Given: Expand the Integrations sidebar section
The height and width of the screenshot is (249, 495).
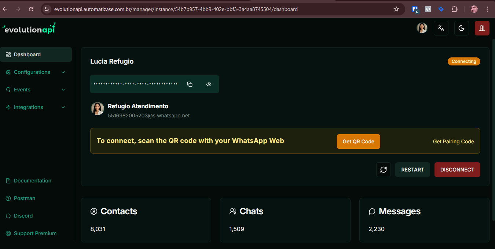Looking at the screenshot, I should 36,107.
